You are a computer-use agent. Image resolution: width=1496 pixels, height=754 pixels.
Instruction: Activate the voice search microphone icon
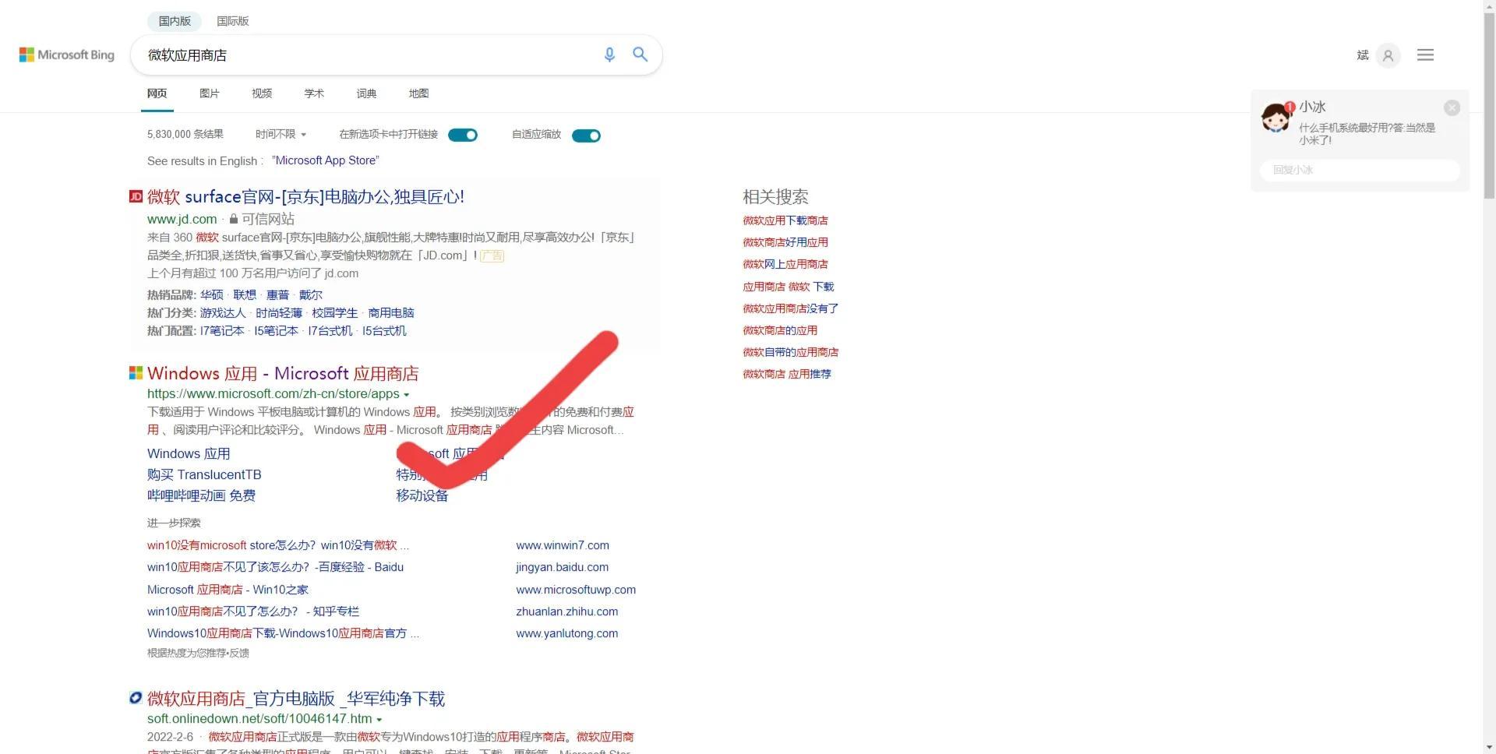click(x=609, y=55)
